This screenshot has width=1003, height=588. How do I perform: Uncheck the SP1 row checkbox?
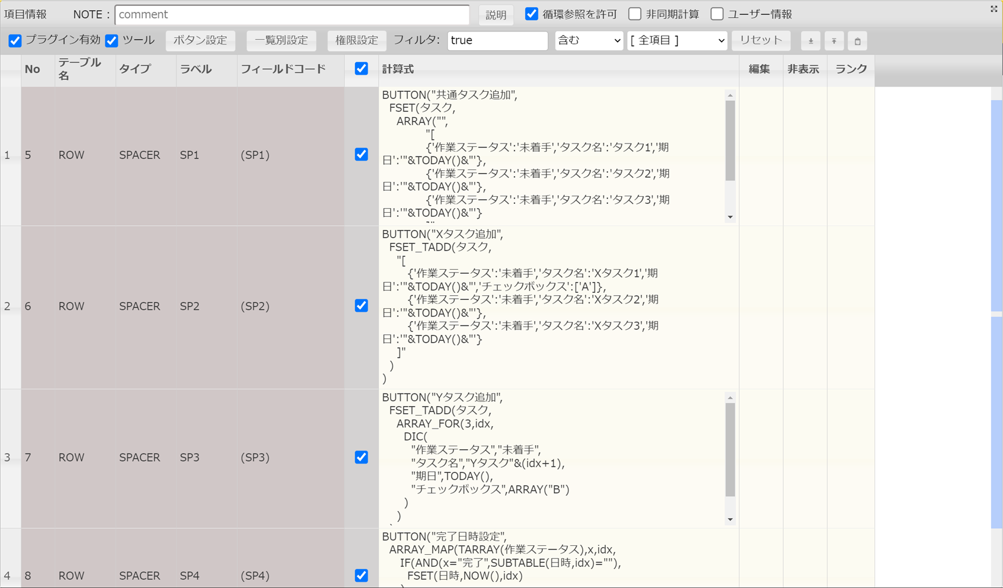[x=361, y=155]
